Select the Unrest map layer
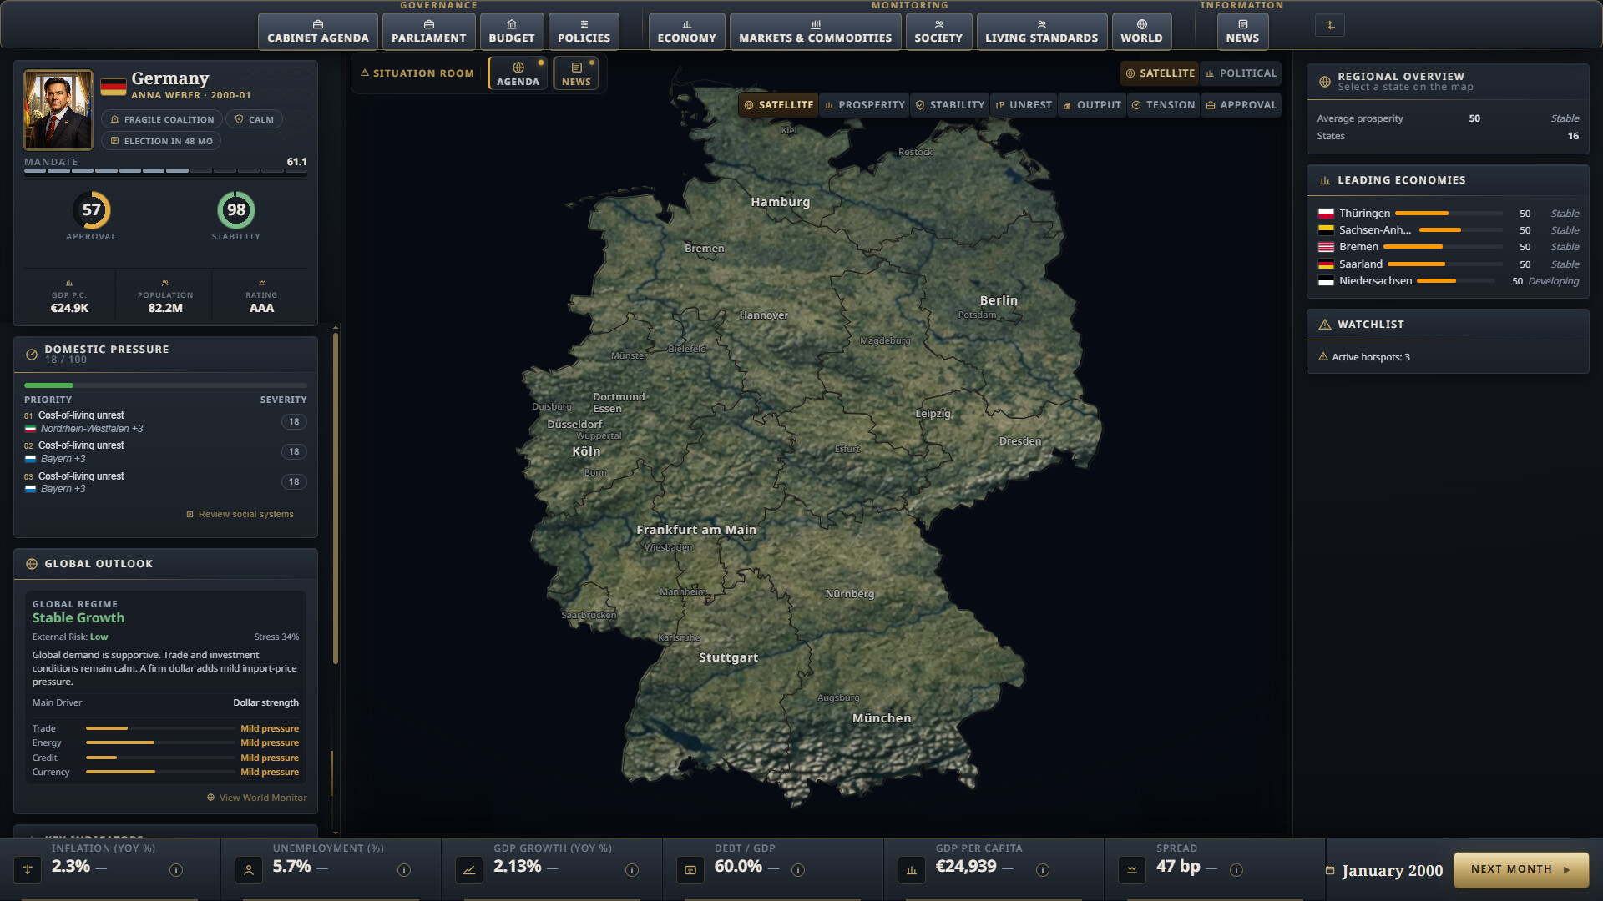This screenshot has height=901, width=1603. click(x=1024, y=105)
